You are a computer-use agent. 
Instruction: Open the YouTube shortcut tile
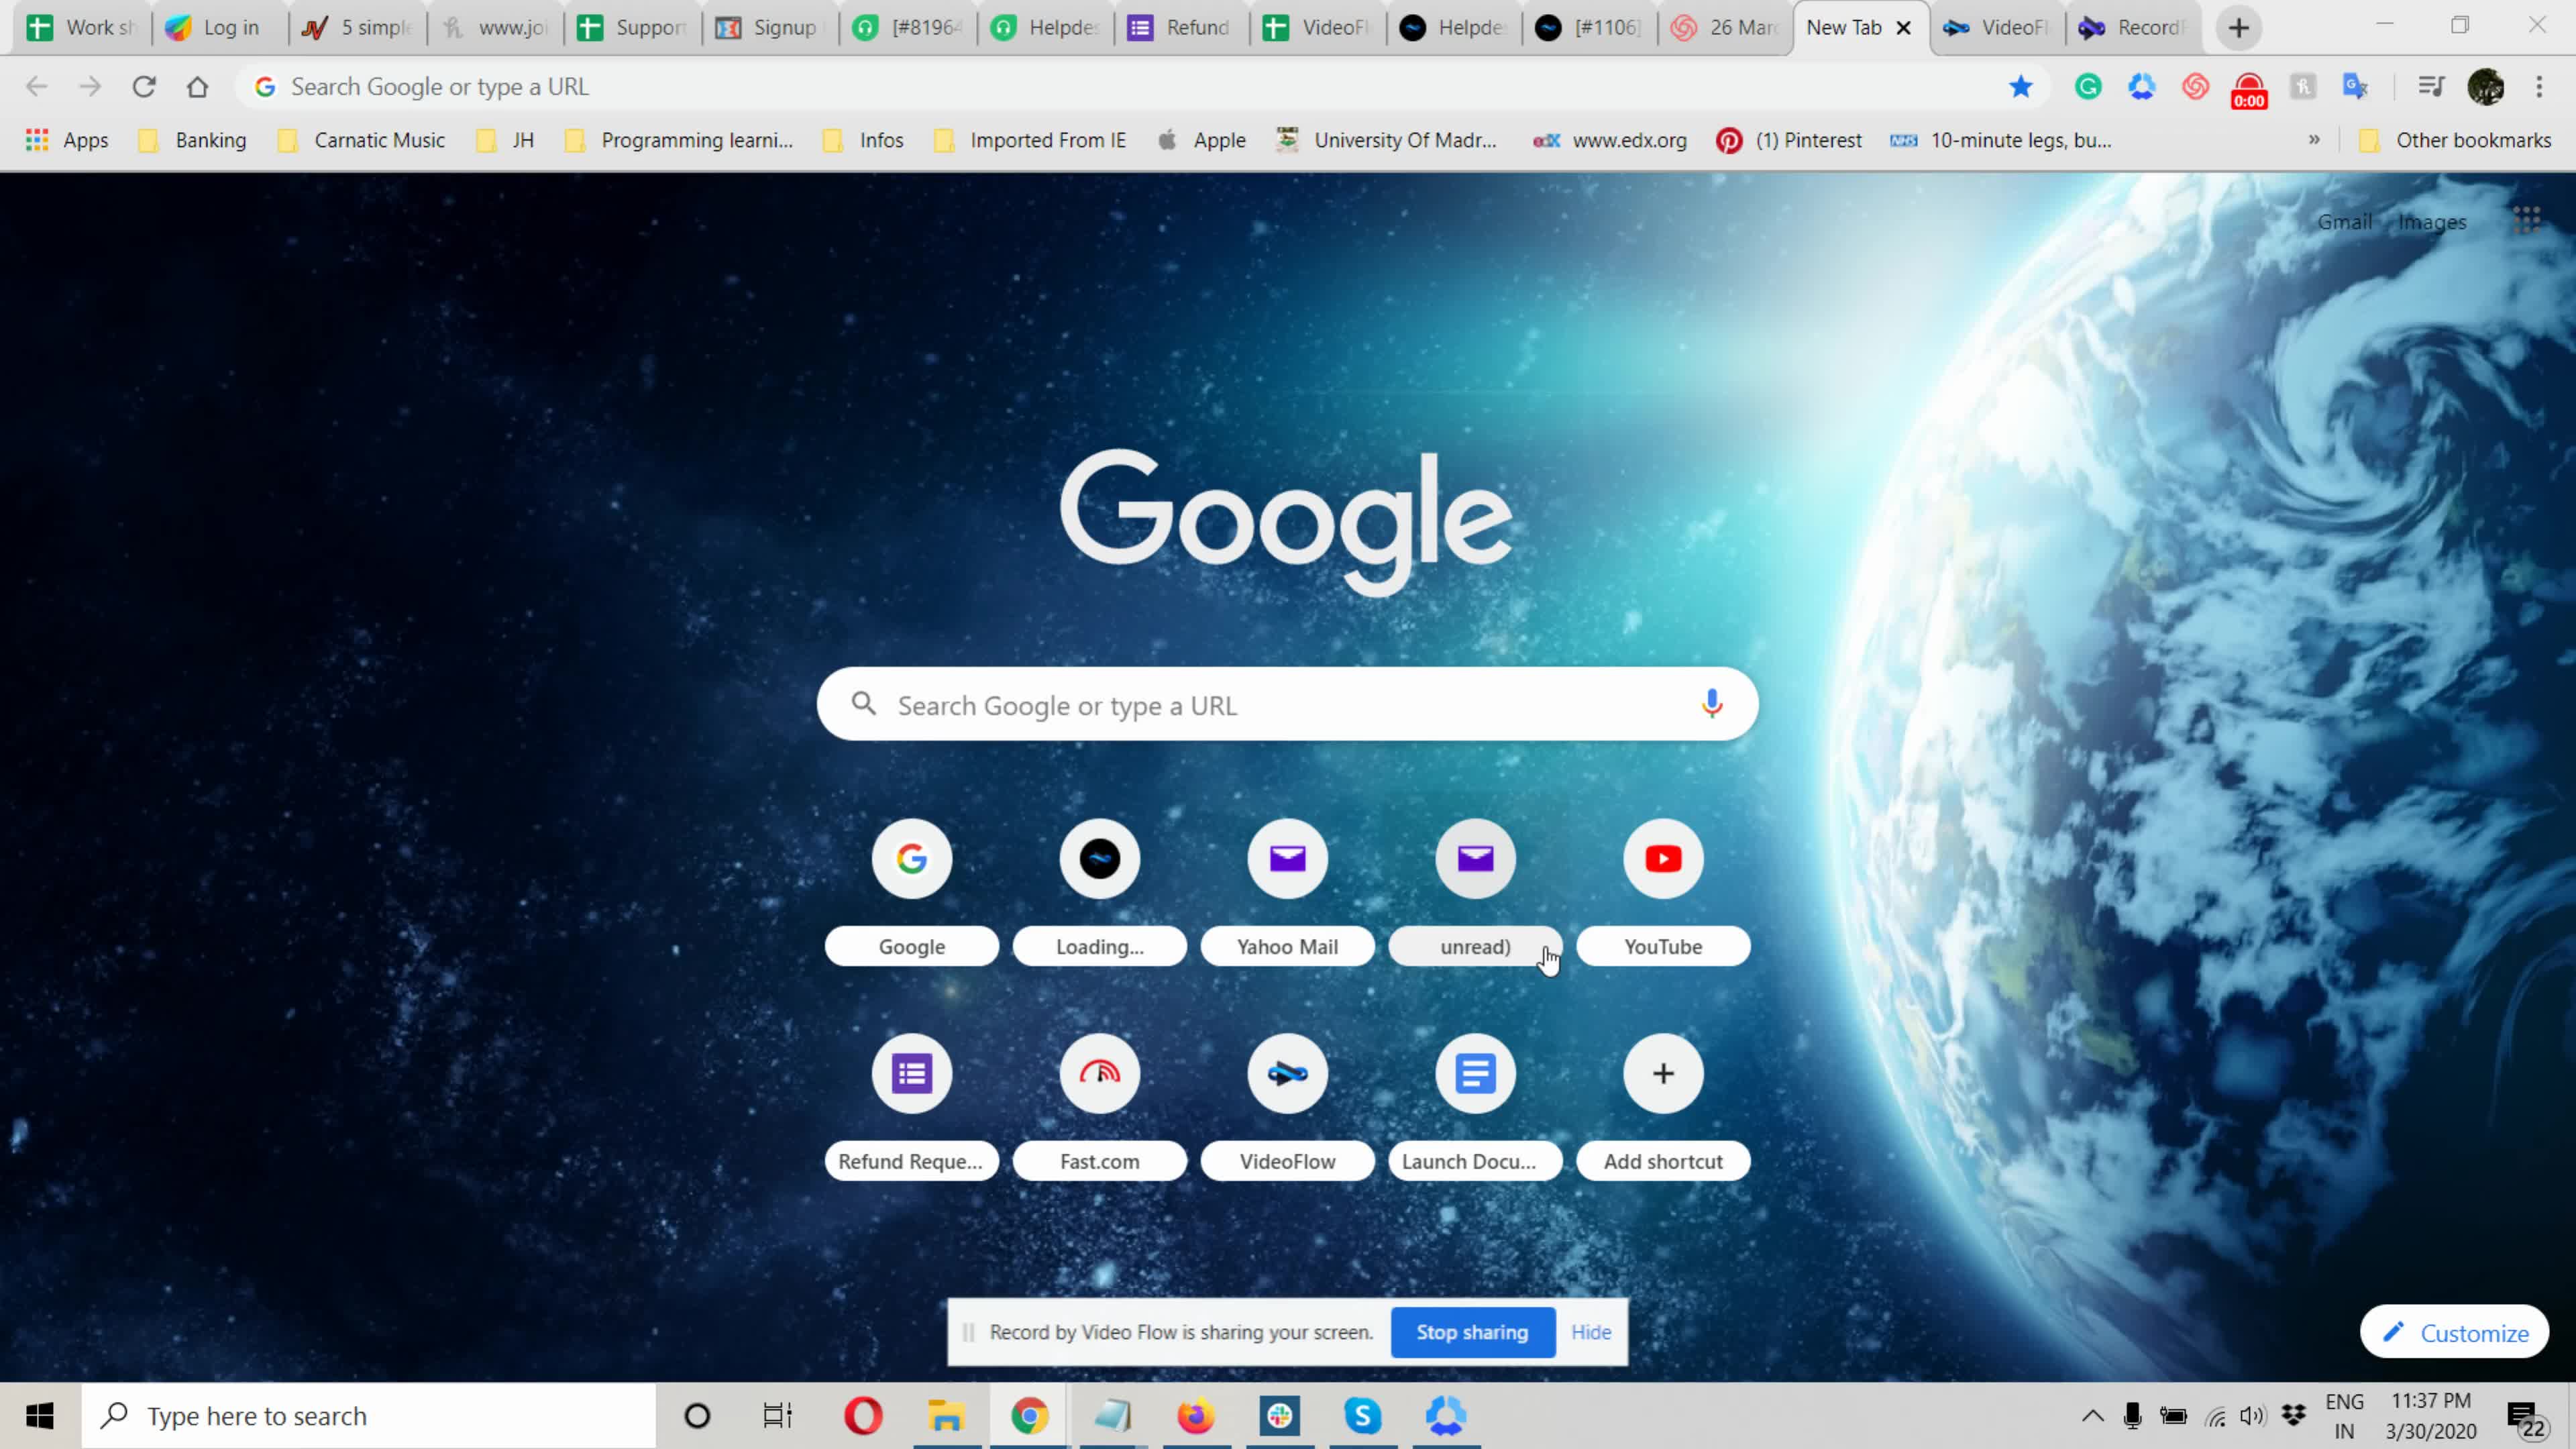click(1663, 891)
